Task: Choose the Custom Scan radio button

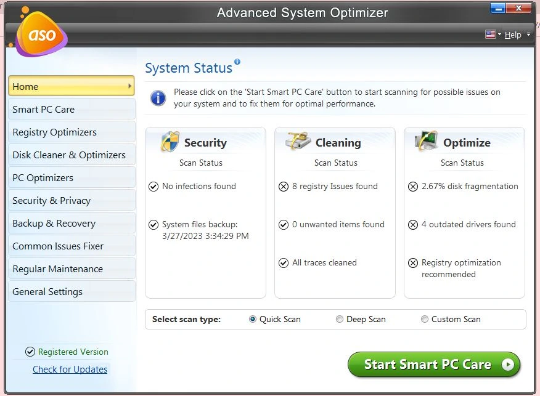Action: (x=425, y=319)
